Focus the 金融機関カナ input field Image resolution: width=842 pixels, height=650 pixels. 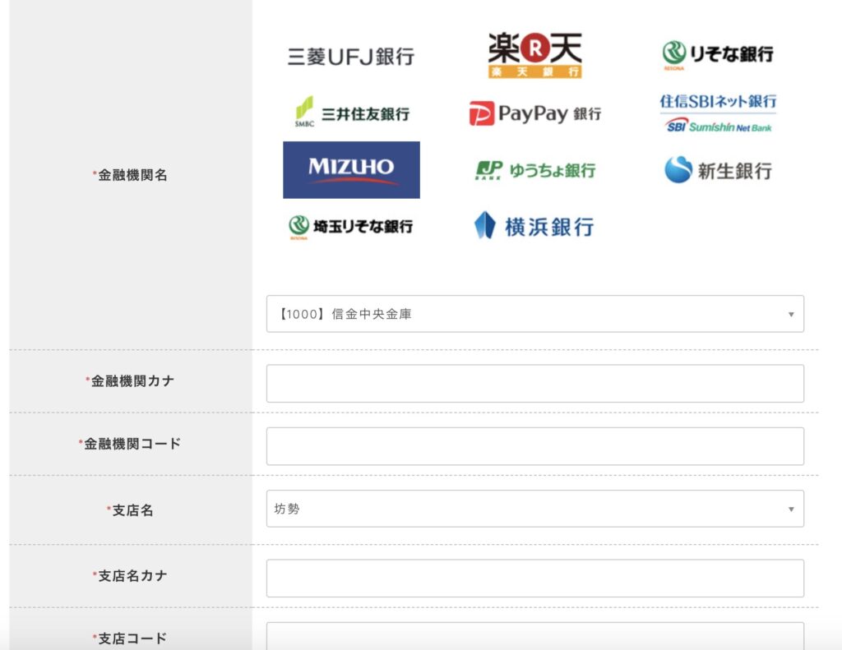tap(534, 383)
